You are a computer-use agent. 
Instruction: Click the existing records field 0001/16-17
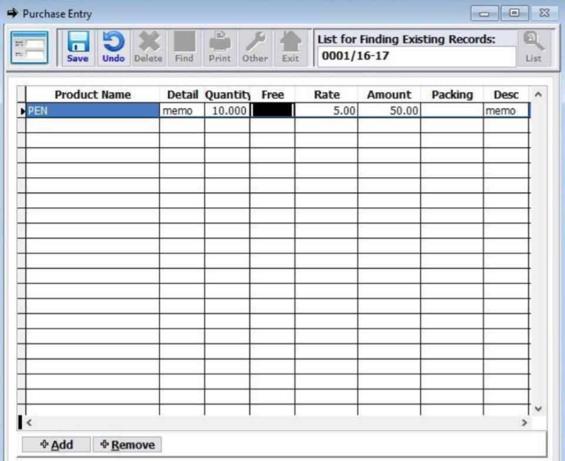pyautogui.click(x=417, y=57)
